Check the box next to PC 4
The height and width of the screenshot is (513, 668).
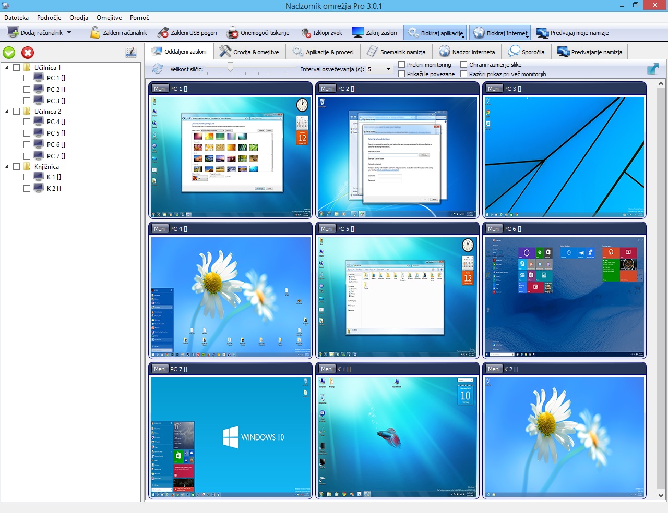[27, 122]
